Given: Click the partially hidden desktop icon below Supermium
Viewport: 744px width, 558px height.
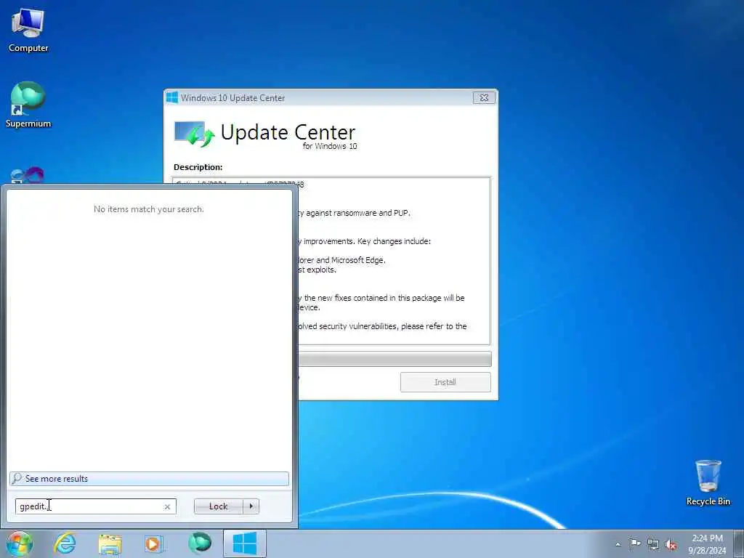Looking at the screenshot, I should point(28,175).
